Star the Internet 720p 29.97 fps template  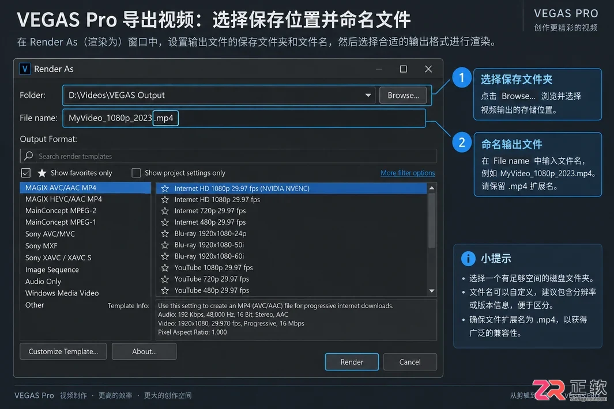point(165,211)
